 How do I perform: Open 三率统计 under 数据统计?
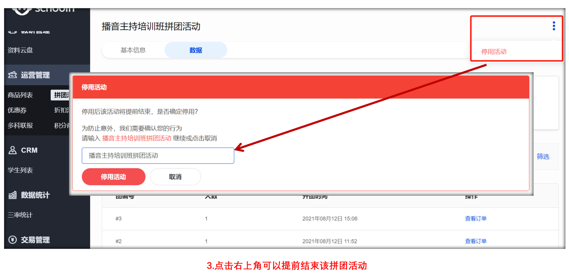[x=20, y=215]
